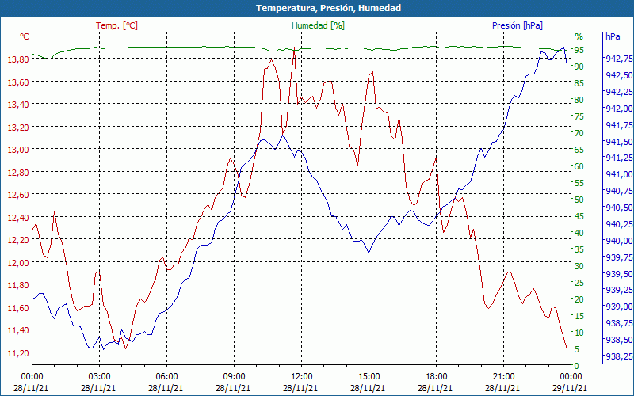634x396 pixels.
Task: Click the blue 'hPa' axis unit label
Action: click(613, 36)
